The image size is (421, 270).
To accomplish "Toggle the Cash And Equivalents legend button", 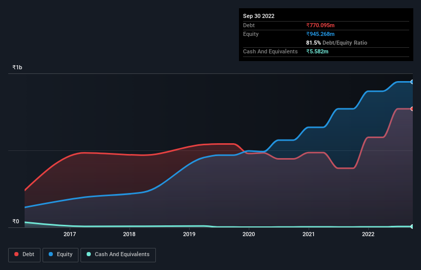I will click(118, 255).
